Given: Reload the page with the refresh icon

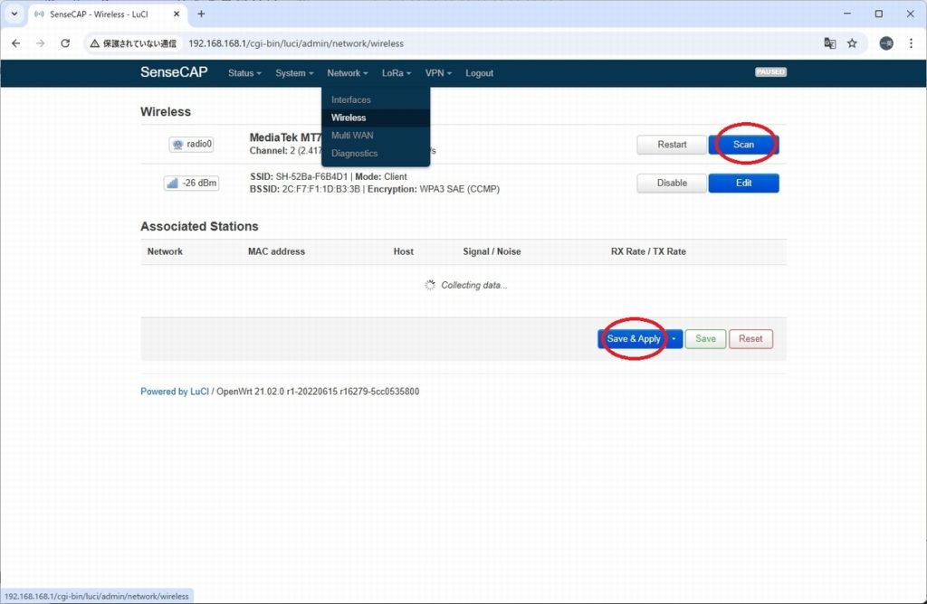Looking at the screenshot, I should click(x=65, y=43).
